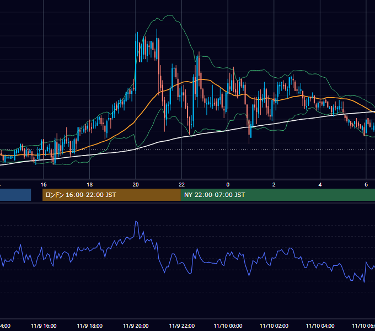This screenshot has width=375, height=331.
Task: Click the 18 hour label on chart axis
Action: [x=90, y=185]
